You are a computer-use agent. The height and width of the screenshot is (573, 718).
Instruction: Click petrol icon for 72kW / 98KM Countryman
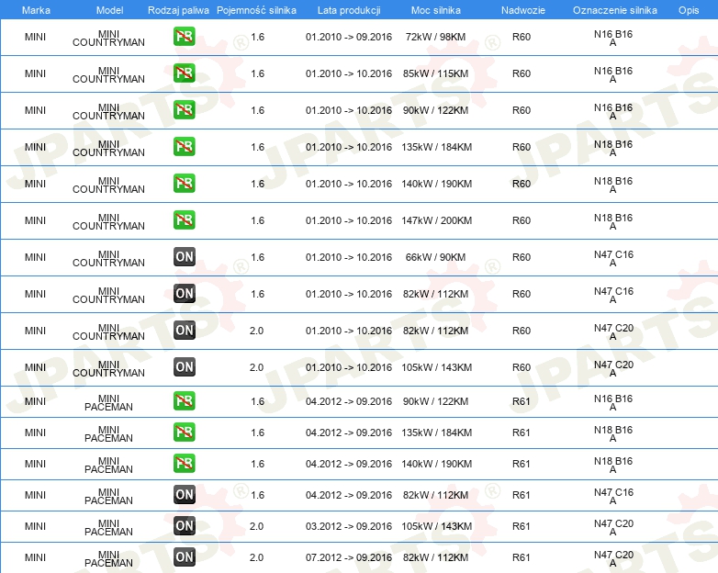click(x=184, y=37)
